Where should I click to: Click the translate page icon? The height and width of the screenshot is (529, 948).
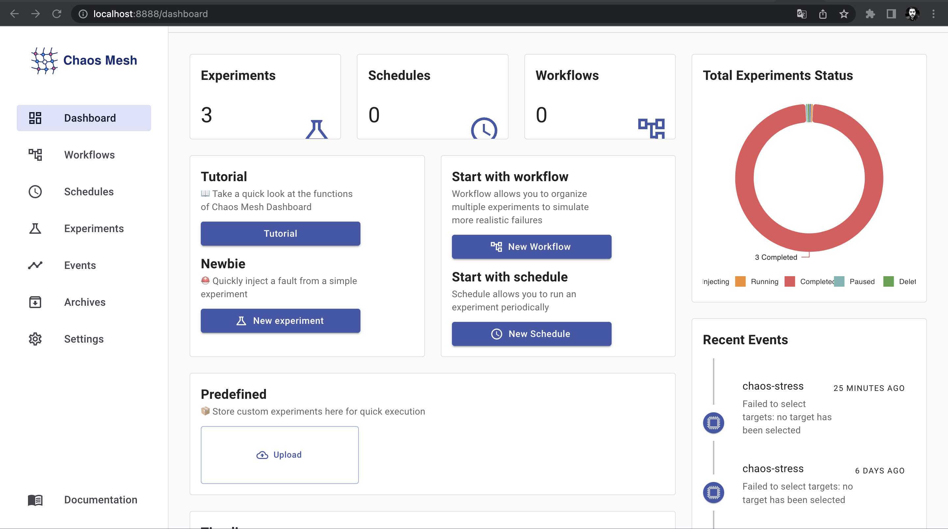tap(802, 14)
